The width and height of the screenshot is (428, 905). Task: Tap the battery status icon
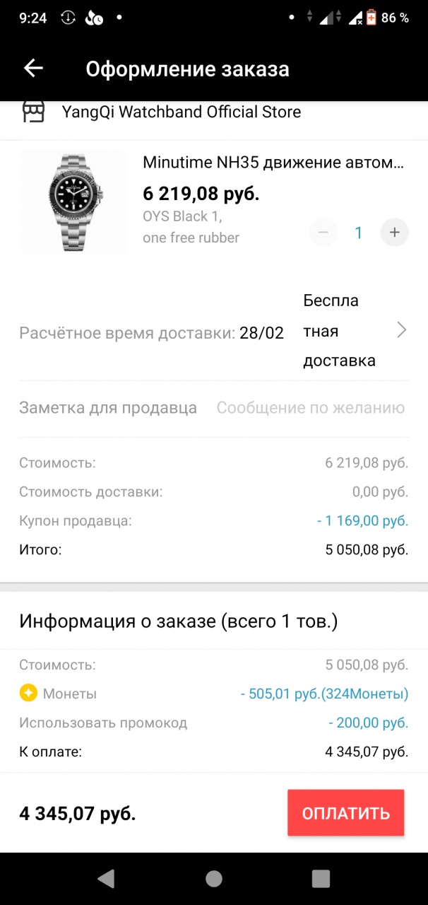[x=371, y=18]
